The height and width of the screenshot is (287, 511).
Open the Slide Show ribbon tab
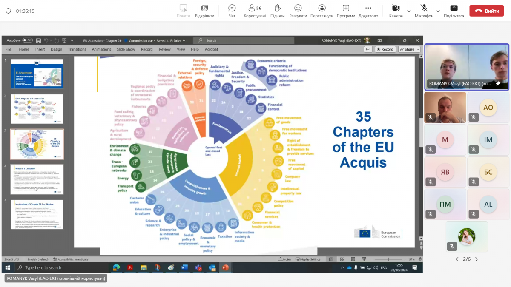click(126, 49)
